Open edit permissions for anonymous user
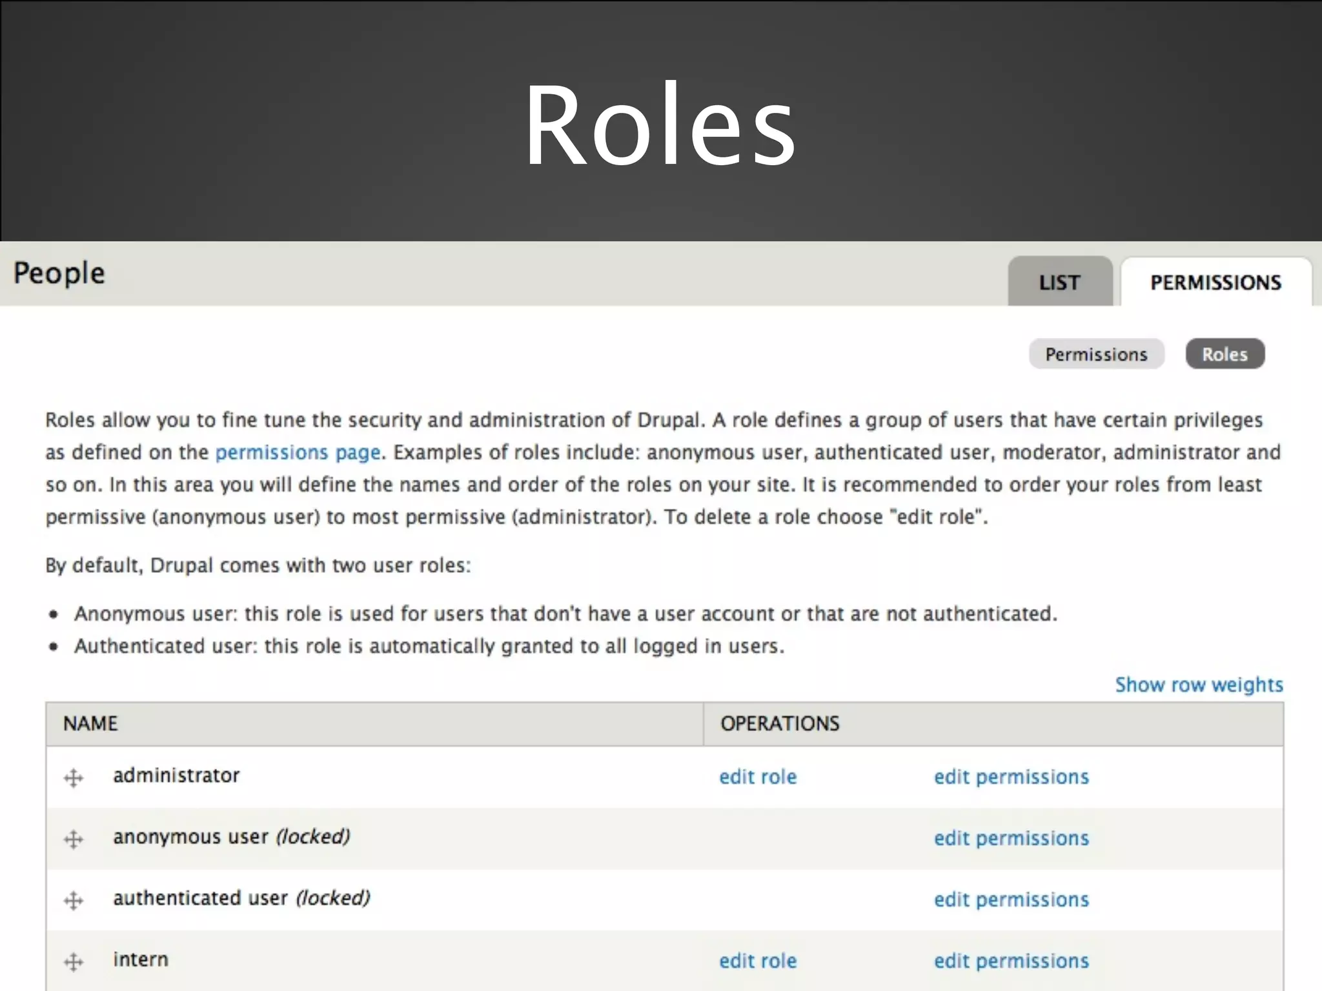 click(1012, 837)
